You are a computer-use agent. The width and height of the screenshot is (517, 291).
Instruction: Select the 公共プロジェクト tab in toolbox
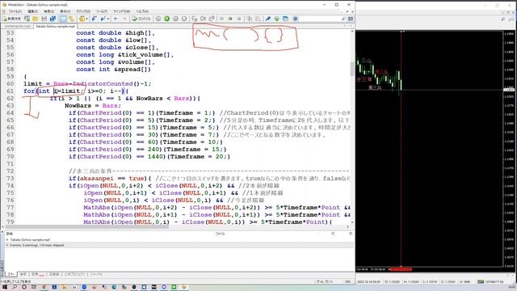tap(74, 274)
